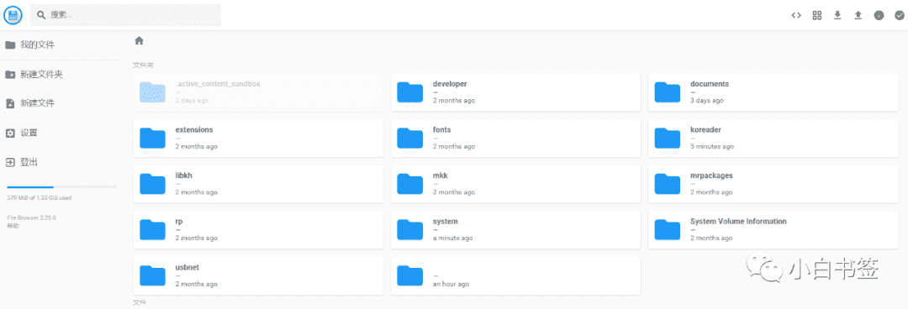This screenshot has height=309, width=908.
Task: Click 登出 to log out
Action: 59,162
